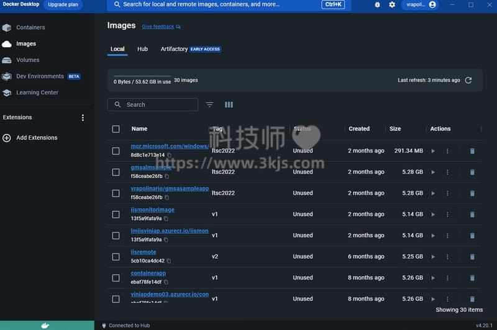Image resolution: width=497 pixels, height=330 pixels.
Task: Open the vrapoli account menu
Action: [421, 5]
